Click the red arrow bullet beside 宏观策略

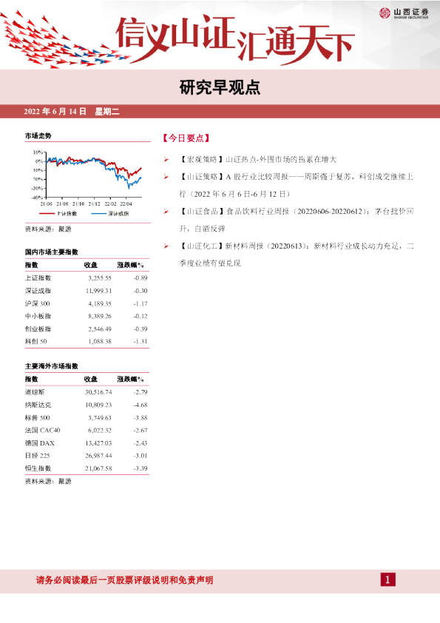pos(166,160)
